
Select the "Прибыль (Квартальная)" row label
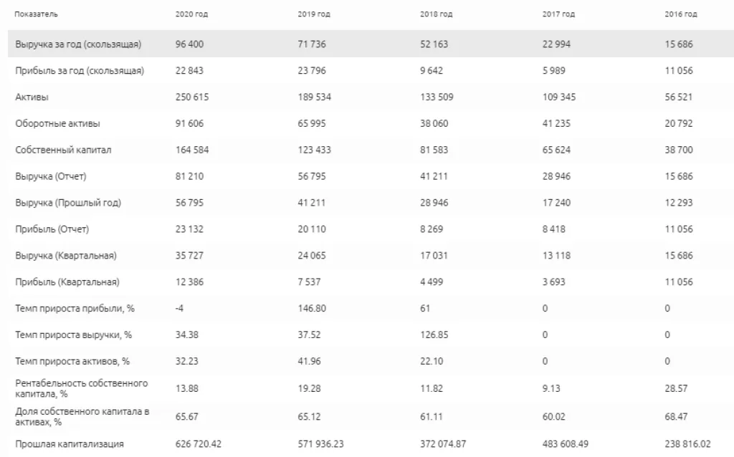(67, 282)
